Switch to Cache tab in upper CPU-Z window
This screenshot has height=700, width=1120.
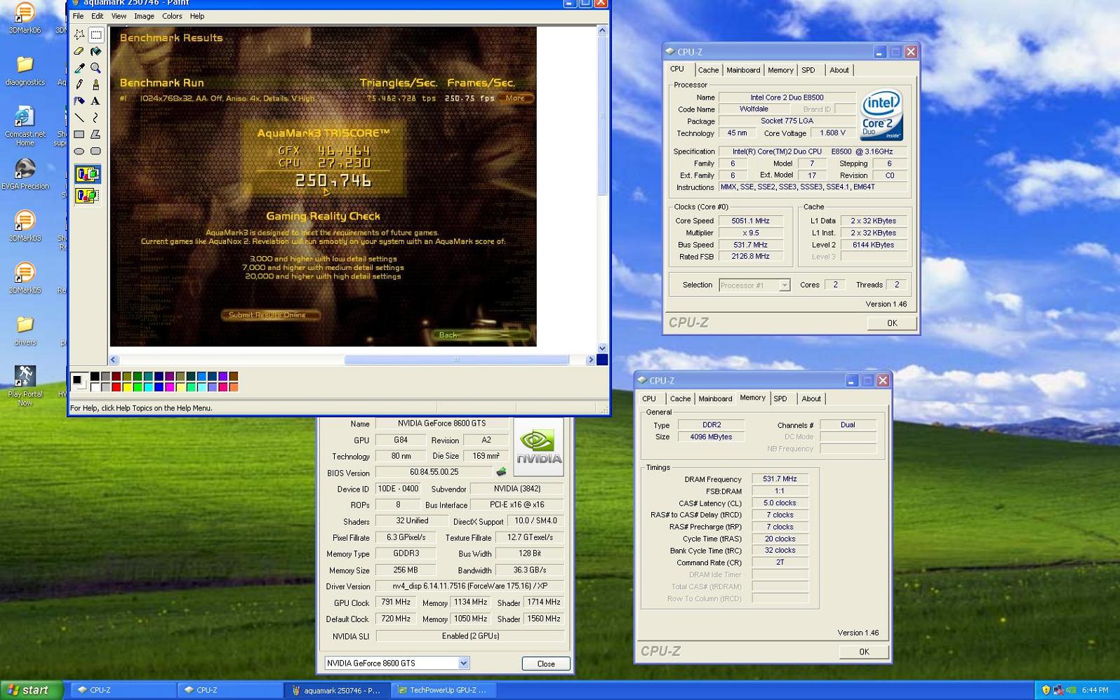[x=708, y=70]
